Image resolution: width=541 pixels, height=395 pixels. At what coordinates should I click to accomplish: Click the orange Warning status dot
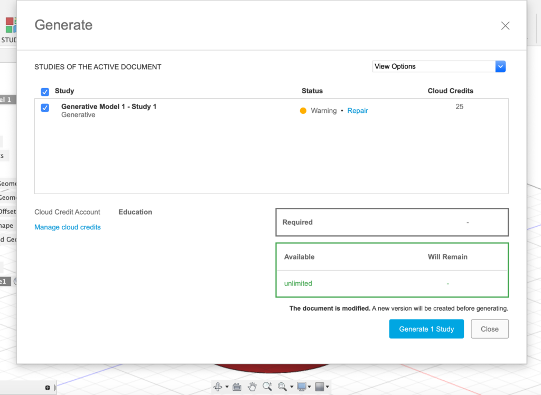pyautogui.click(x=303, y=111)
